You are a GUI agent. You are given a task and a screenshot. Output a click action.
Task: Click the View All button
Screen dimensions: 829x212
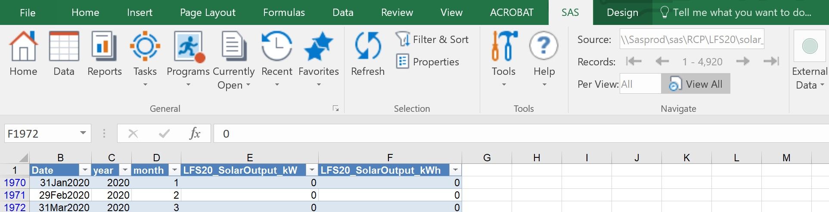[x=696, y=84]
